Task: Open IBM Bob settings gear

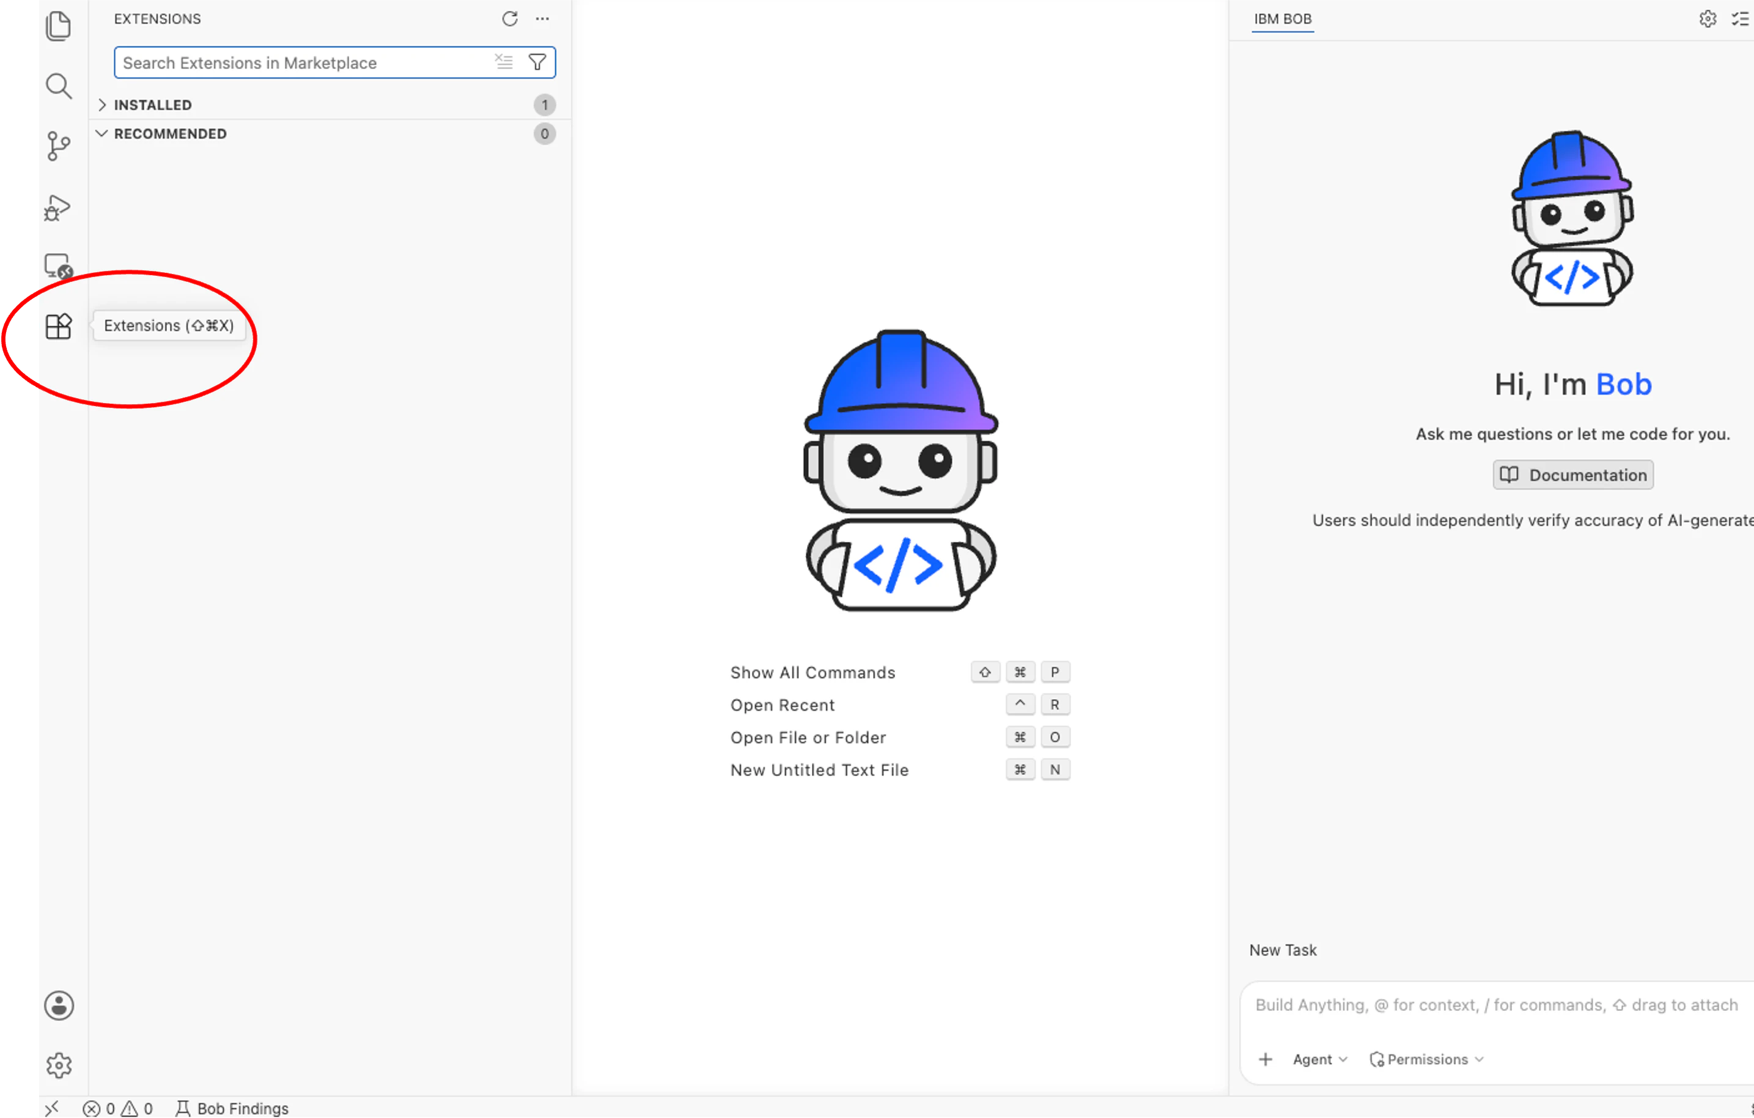Action: (1708, 19)
